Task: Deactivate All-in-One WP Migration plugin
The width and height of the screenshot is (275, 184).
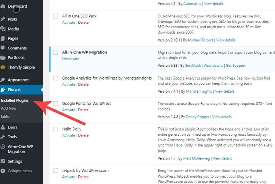Action: (x=71, y=59)
